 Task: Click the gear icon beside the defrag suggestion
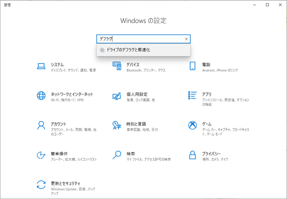click(102, 50)
